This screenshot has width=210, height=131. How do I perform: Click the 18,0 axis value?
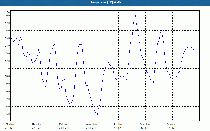[7, 15]
